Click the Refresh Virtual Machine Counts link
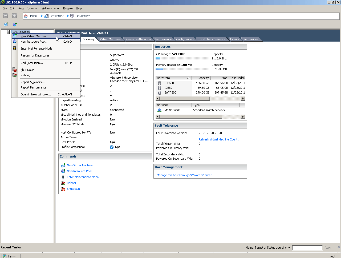 [219, 140]
